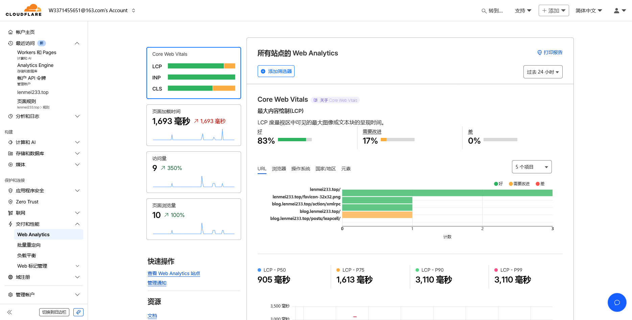
Task: Open the chat support bubble
Action: click(617, 302)
